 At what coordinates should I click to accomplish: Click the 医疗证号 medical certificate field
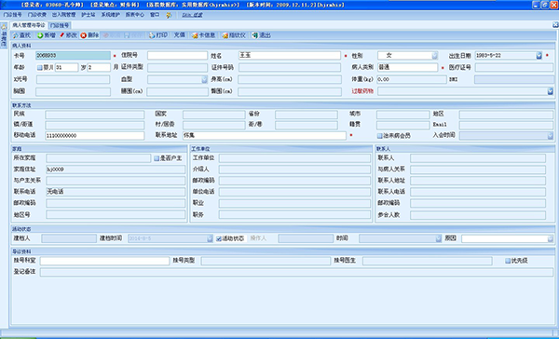(x=513, y=67)
